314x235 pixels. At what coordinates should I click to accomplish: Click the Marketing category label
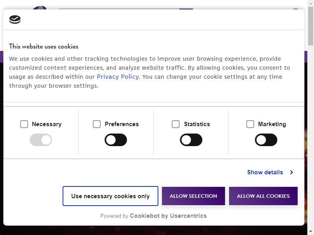(272, 124)
